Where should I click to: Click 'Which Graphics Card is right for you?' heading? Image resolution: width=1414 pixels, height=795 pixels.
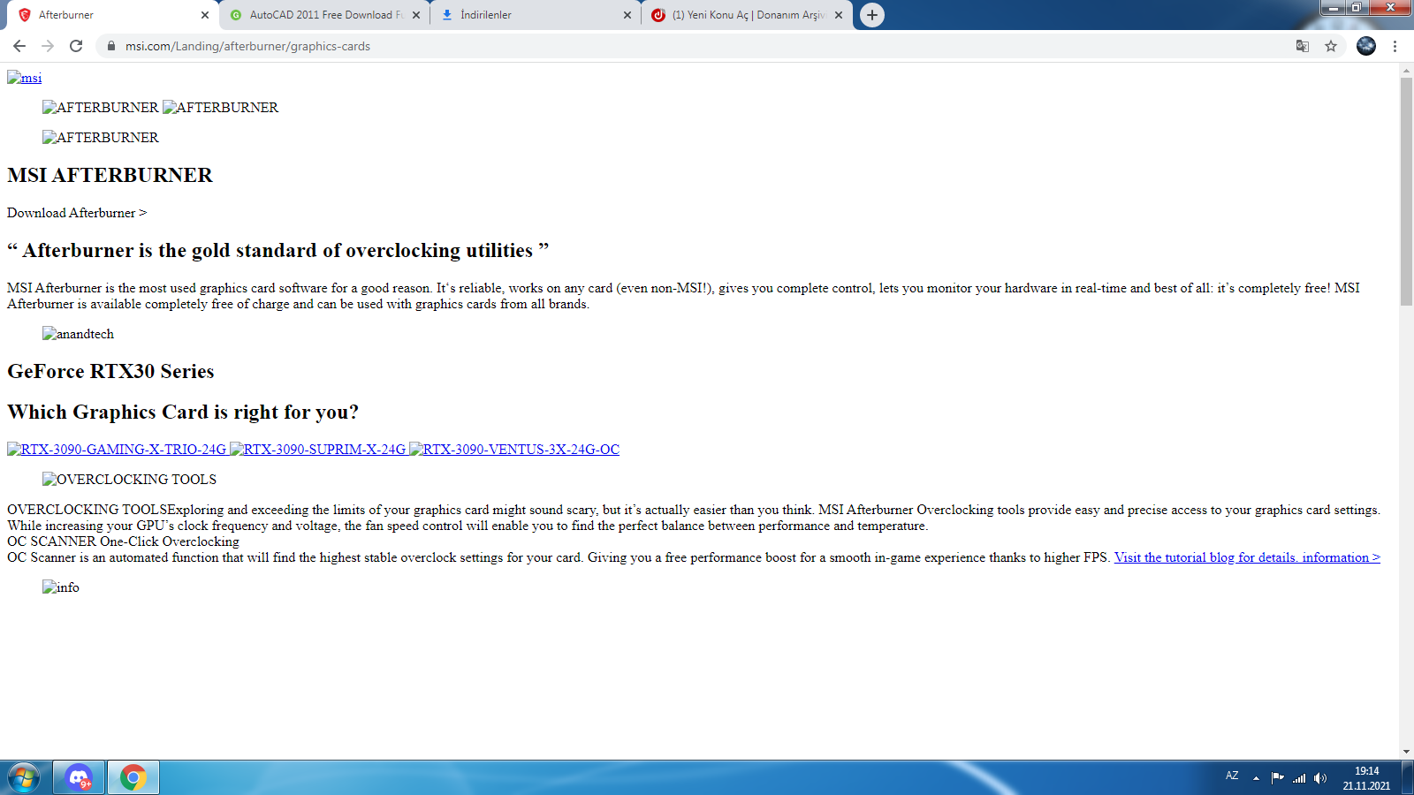pos(183,412)
